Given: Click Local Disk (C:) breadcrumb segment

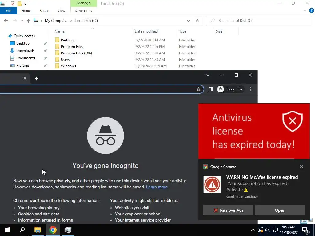Looking at the screenshot, I should tap(86, 21).
